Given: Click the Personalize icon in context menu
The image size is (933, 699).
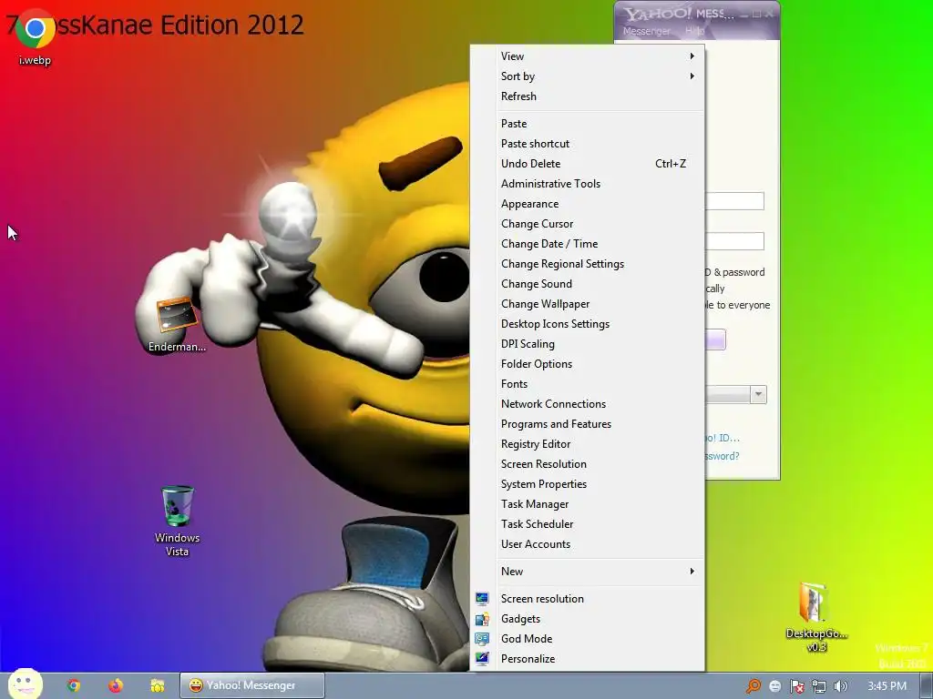Looking at the screenshot, I should [x=482, y=659].
